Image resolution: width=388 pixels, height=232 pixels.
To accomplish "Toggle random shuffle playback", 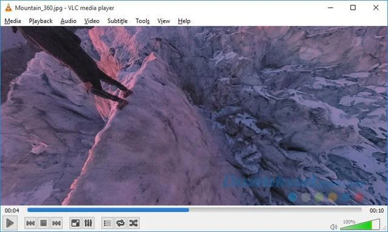I will click(x=133, y=223).
